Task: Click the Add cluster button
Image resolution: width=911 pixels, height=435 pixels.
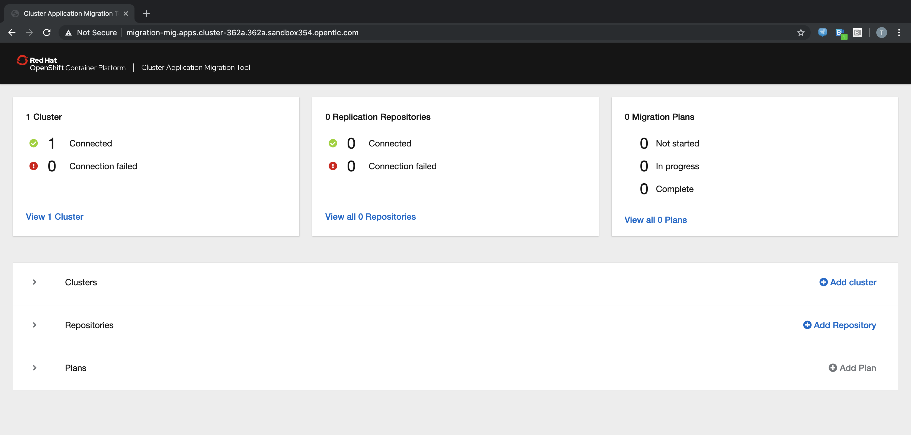Action: pyautogui.click(x=848, y=282)
